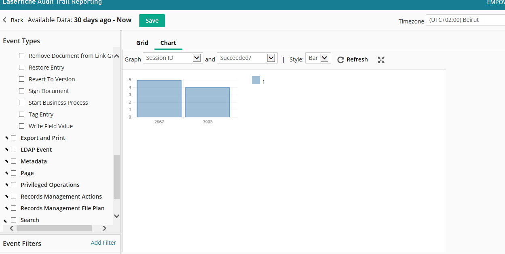Click the Metadata category label
Screen dimensions: 505x254
pyautogui.click(x=34, y=161)
